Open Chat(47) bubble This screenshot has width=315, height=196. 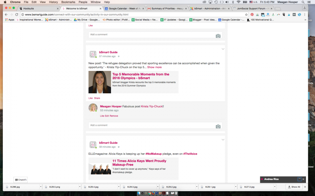click(20, 180)
